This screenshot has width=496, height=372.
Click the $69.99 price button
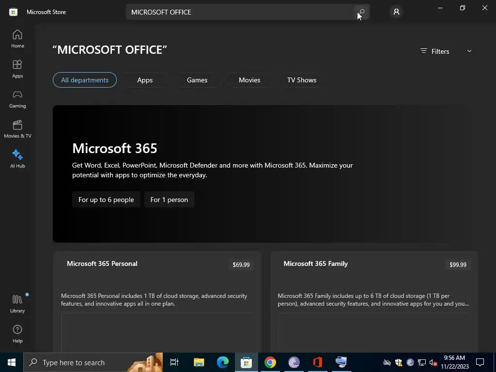[x=241, y=264]
